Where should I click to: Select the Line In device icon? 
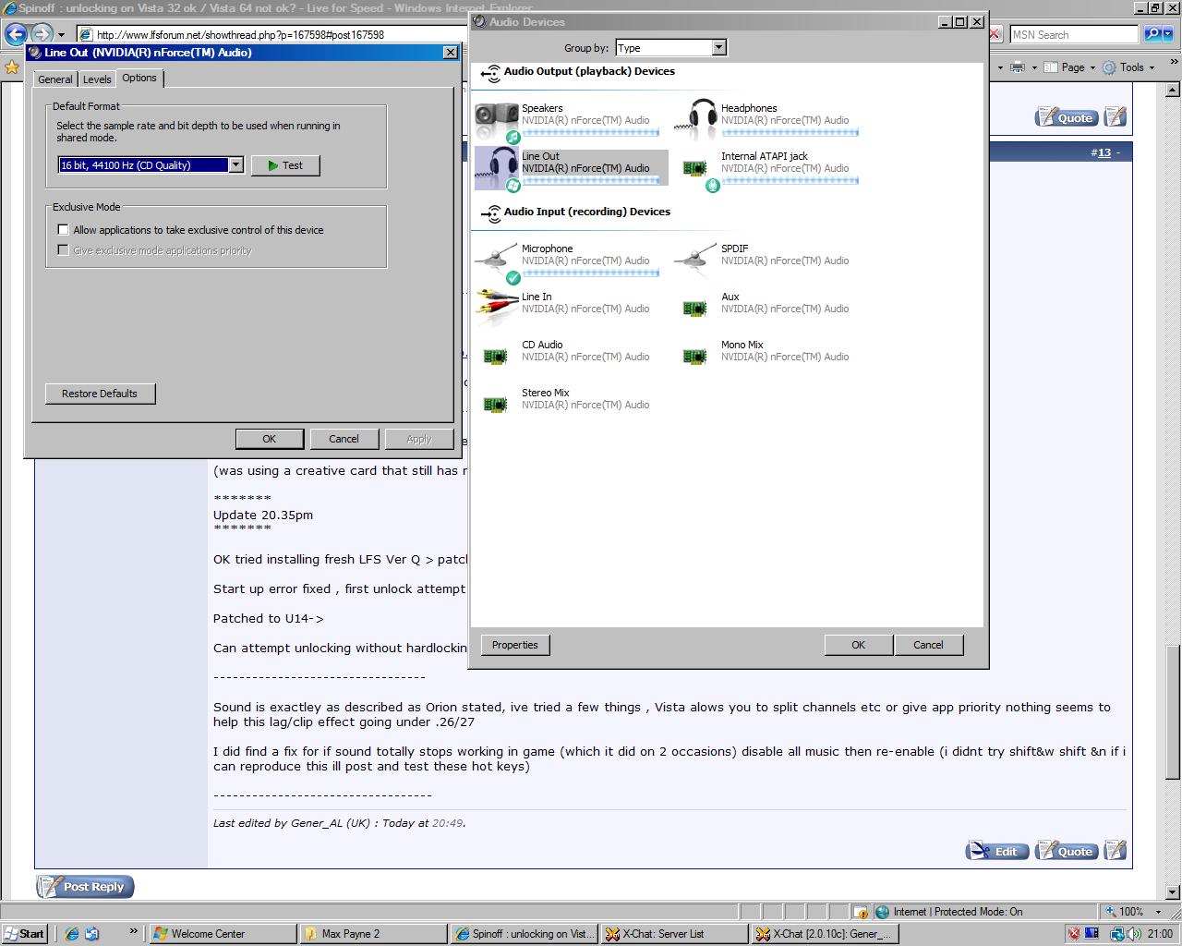[498, 308]
